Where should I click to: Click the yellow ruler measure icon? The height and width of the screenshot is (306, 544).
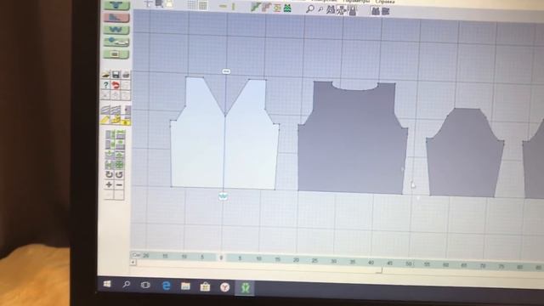click(x=105, y=121)
